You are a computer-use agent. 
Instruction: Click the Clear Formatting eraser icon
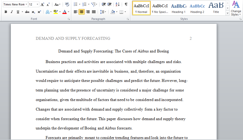pos(67,4)
